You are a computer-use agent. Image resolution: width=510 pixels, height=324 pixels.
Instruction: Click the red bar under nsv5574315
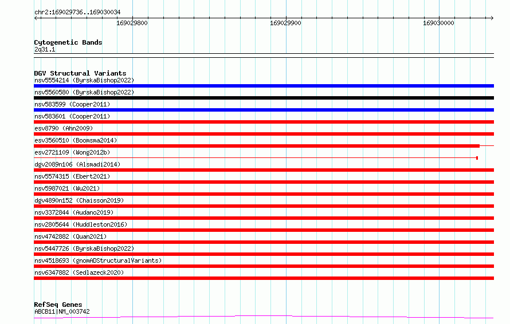(x=264, y=182)
